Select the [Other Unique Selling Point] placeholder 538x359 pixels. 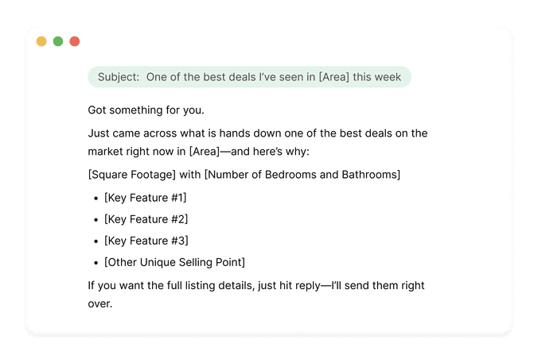(x=174, y=262)
